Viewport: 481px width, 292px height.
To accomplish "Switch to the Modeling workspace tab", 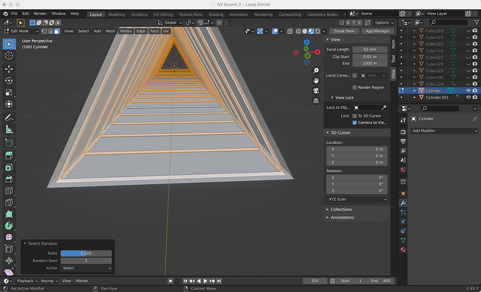I will pyautogui.click(x=116, y=15).
